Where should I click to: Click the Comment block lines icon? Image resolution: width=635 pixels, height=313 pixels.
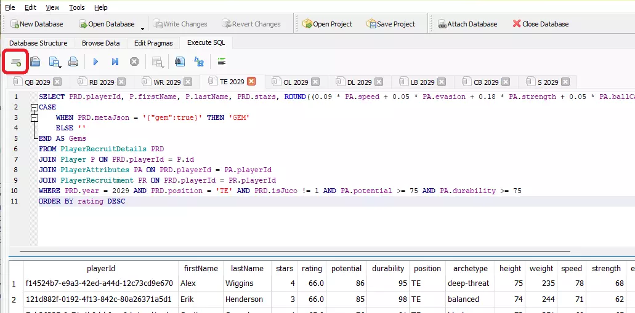point(222,61)
